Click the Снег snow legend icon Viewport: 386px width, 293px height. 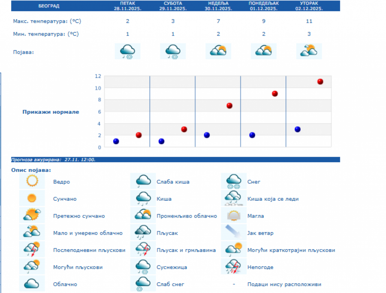pos(234,181)
